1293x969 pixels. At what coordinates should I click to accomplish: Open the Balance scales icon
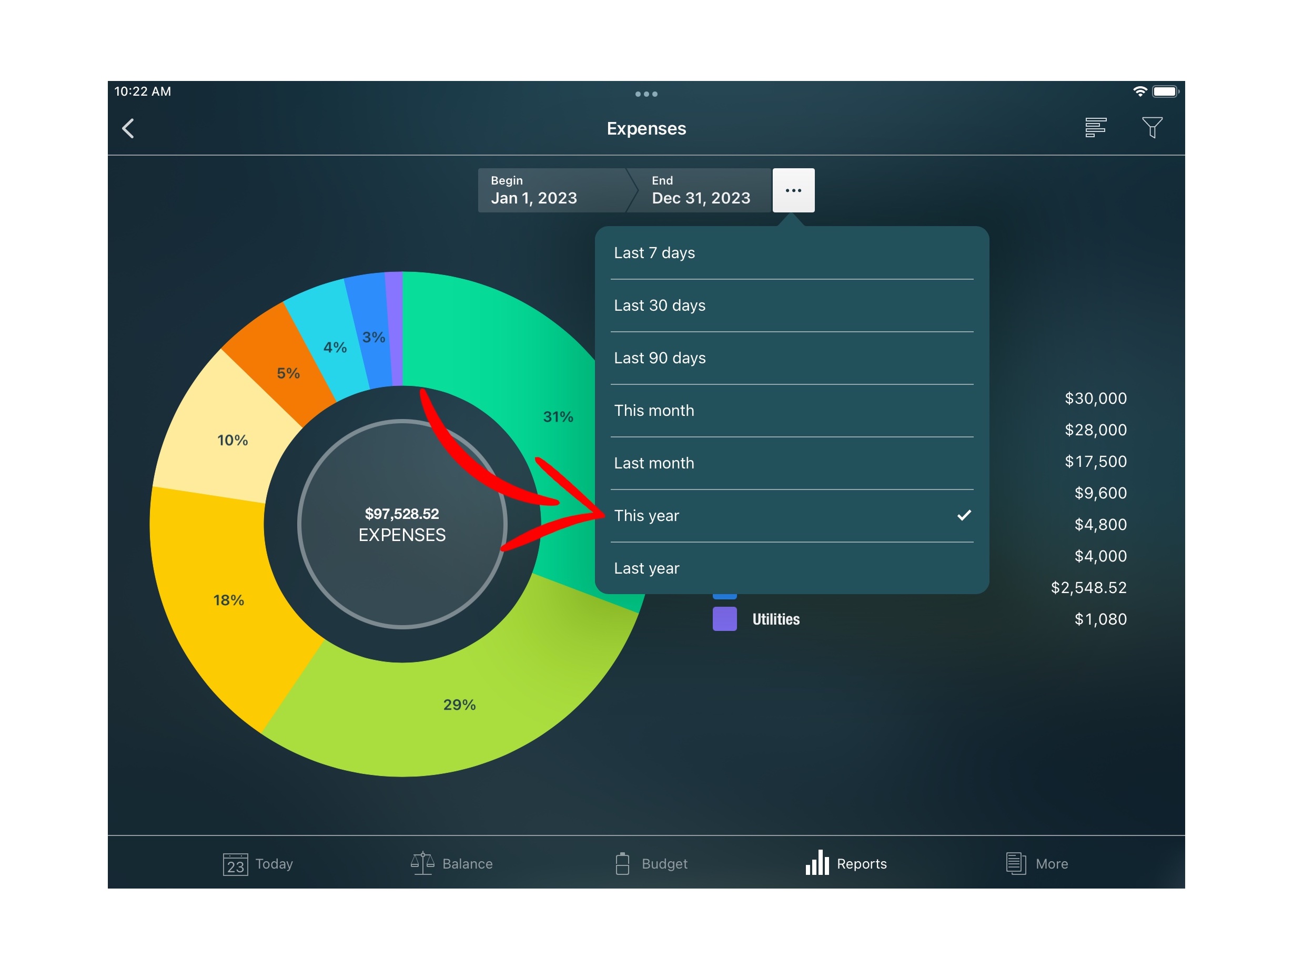(x=422, y=863)
